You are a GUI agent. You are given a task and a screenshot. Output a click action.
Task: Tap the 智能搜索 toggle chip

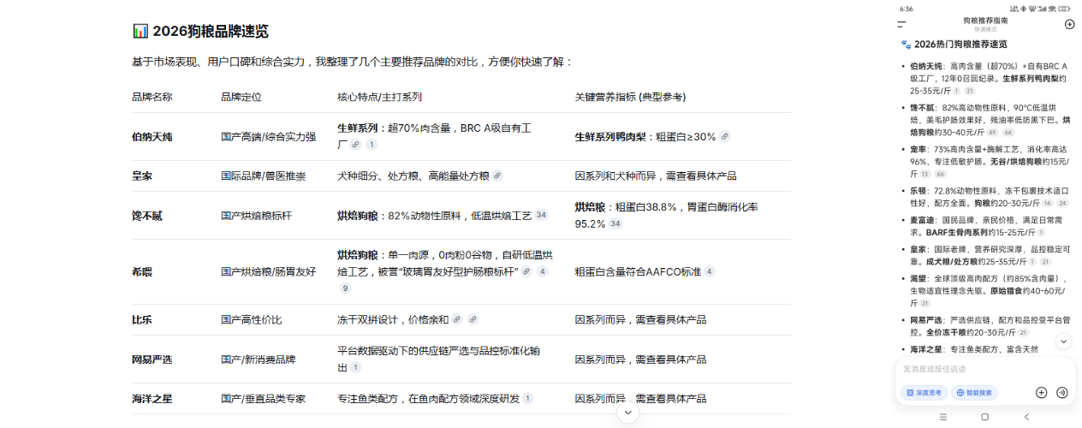(974, 392)
